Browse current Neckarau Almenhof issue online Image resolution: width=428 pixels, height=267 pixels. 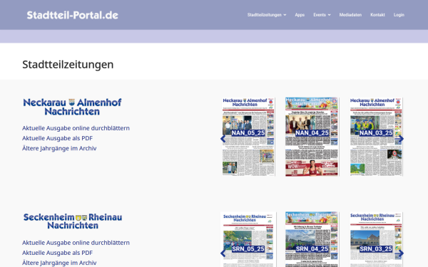[76, 128]
